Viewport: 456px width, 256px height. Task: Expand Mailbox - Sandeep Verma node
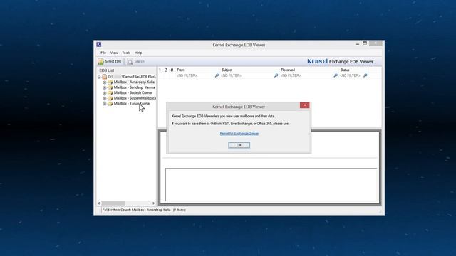tap(105, 87)
